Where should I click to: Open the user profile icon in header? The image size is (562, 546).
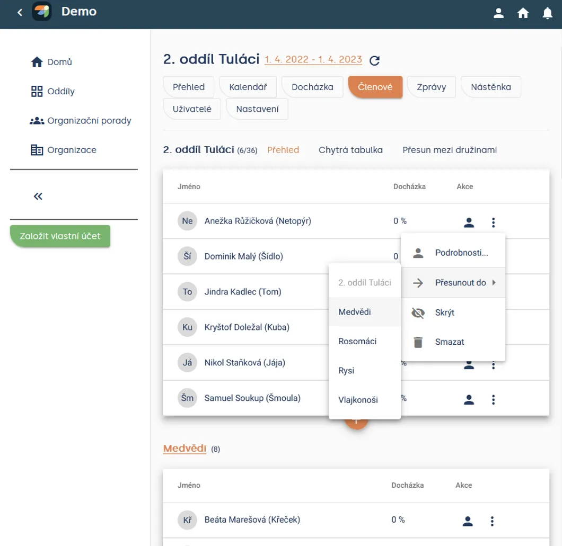click(x=498, y=13)
